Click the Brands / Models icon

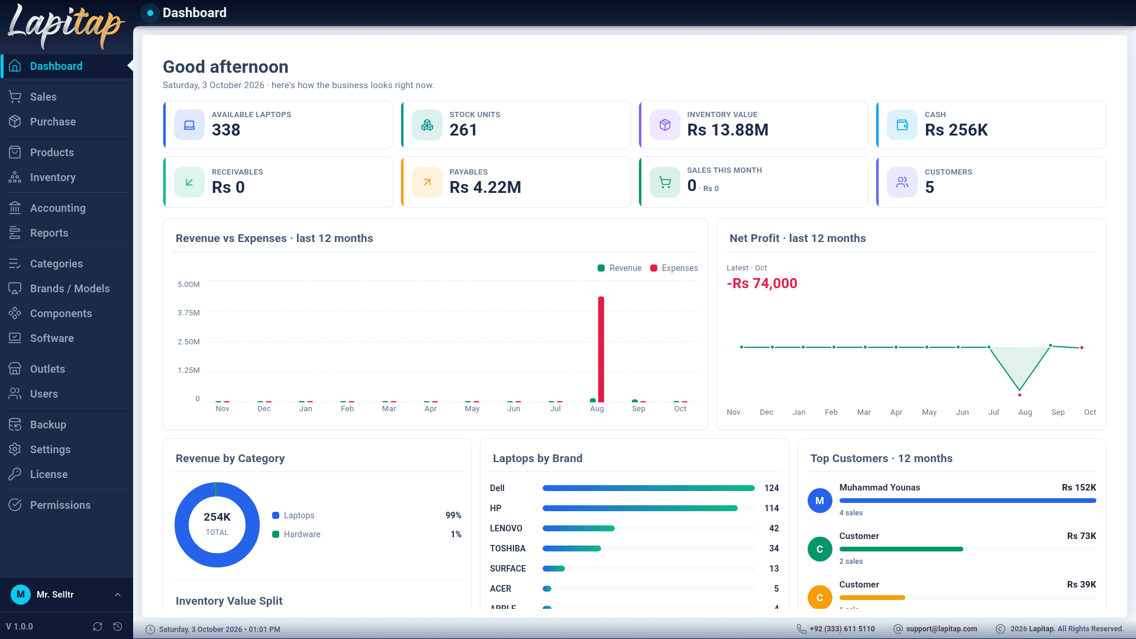(x=15, y=288)
